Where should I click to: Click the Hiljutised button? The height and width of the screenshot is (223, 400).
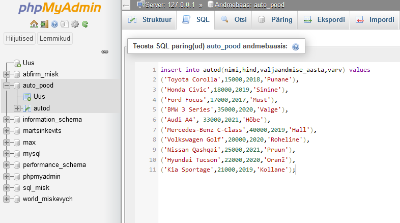tap(20, 39)
